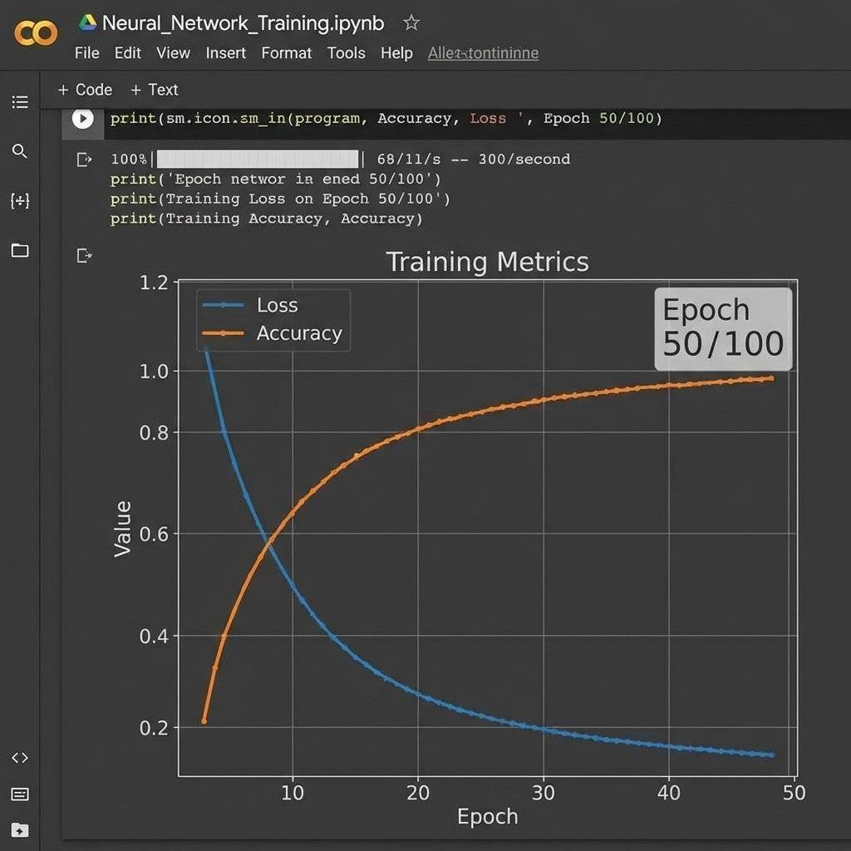The height and width of the screenshot is (851, 851).
Task: Toggle the cell output visibility arrow
Action: (84, 159)
